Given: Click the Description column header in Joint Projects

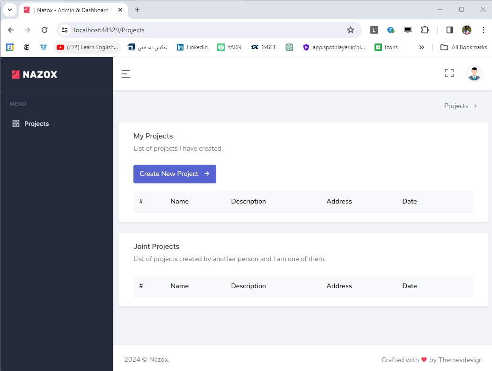Looking at the screenshot, I should [x=249, y=286].
